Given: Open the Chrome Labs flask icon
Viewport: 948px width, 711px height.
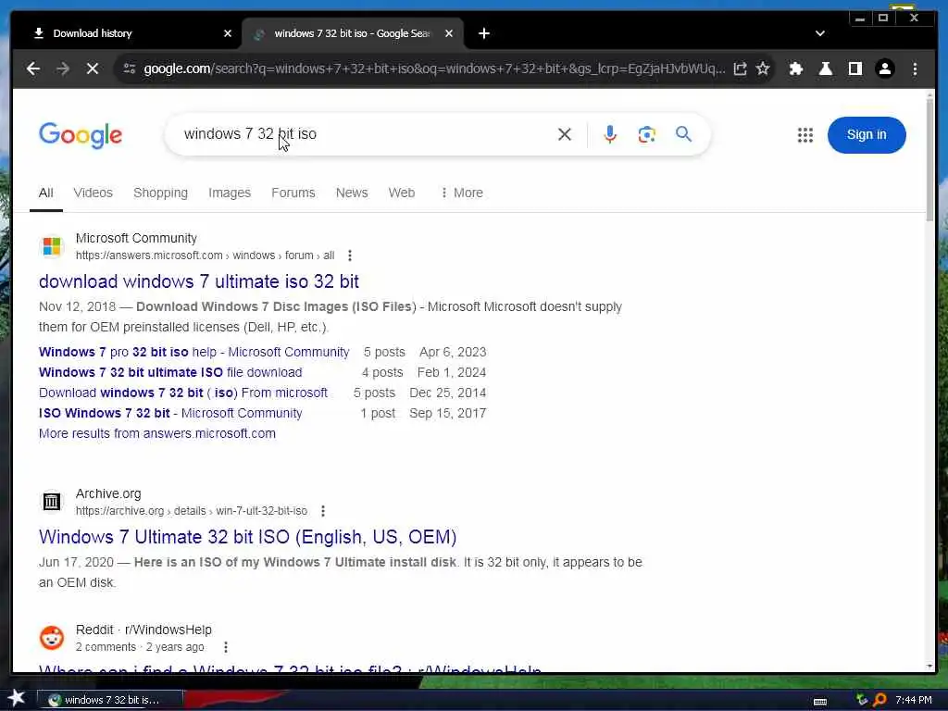Looking at the screenshot, I should [x=825, y=69].
